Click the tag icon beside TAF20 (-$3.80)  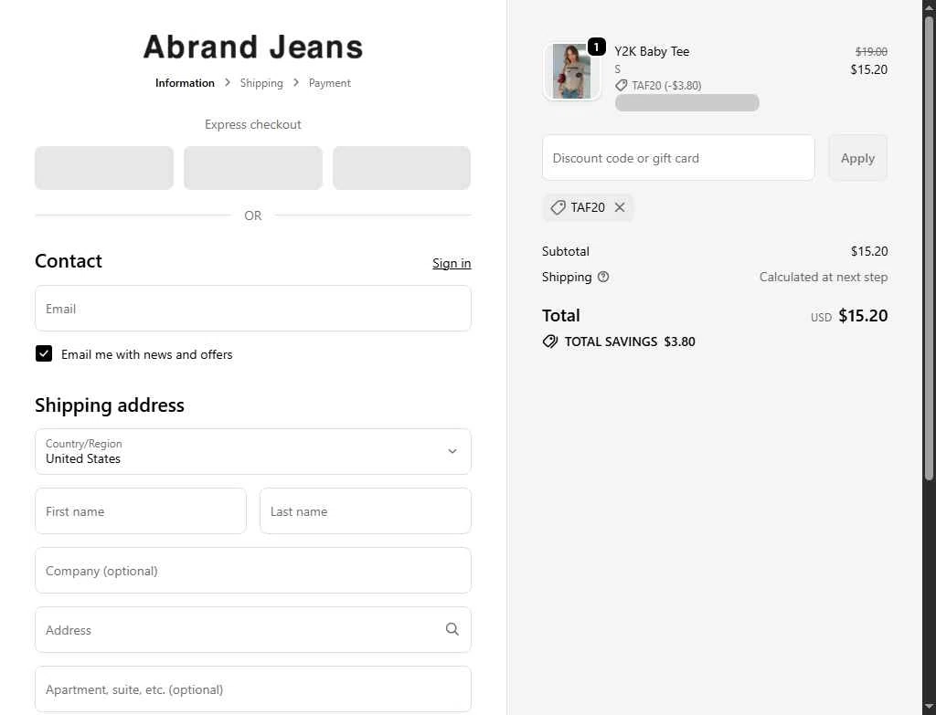[x=621, y=85]
